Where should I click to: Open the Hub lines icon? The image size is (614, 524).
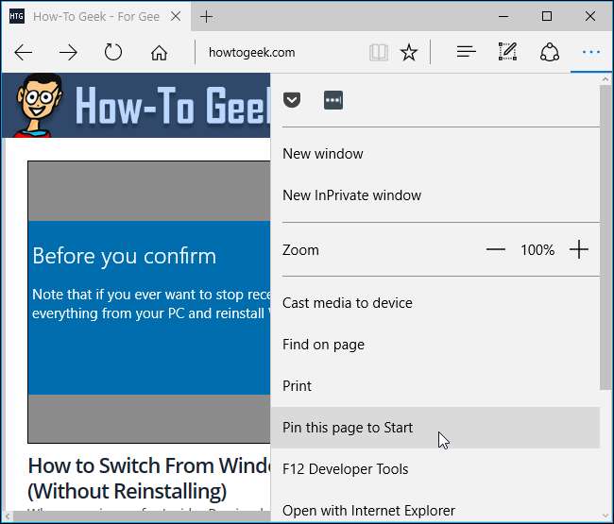[466, 53]
